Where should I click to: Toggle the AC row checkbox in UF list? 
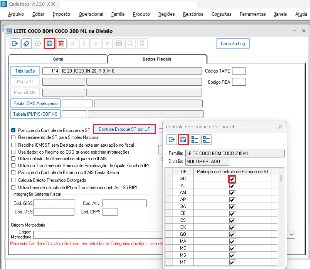[232, 179]
